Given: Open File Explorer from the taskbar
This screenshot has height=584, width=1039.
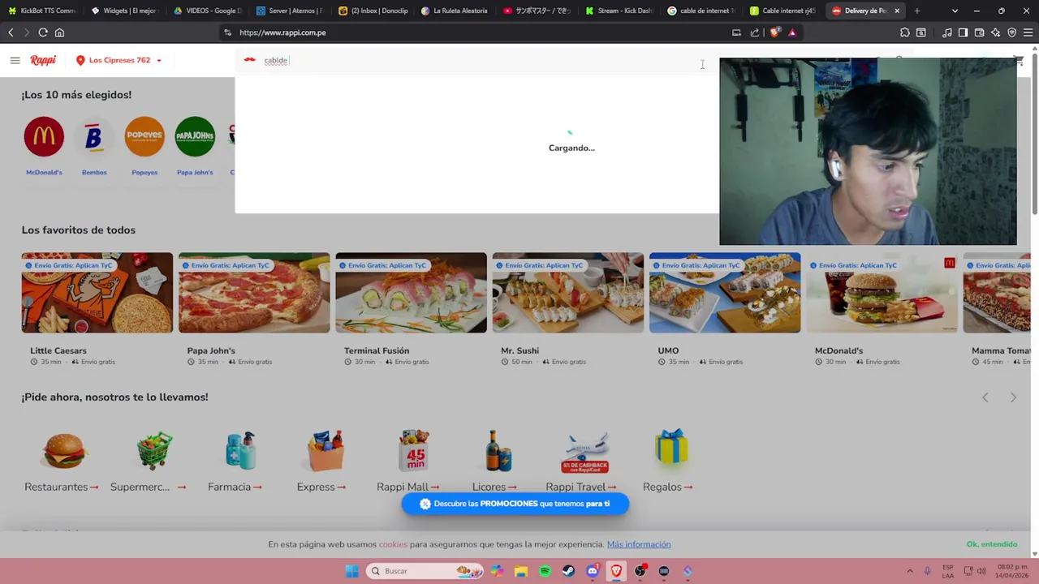Looking at the screenshot, I should click(x=521, y=571).
